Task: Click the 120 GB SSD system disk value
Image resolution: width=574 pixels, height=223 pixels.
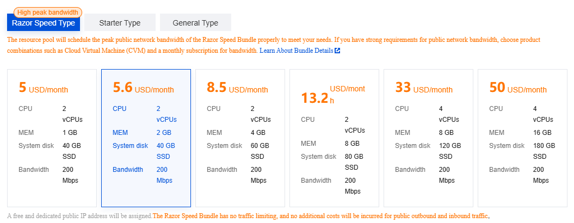Action: tap(450, 151)
